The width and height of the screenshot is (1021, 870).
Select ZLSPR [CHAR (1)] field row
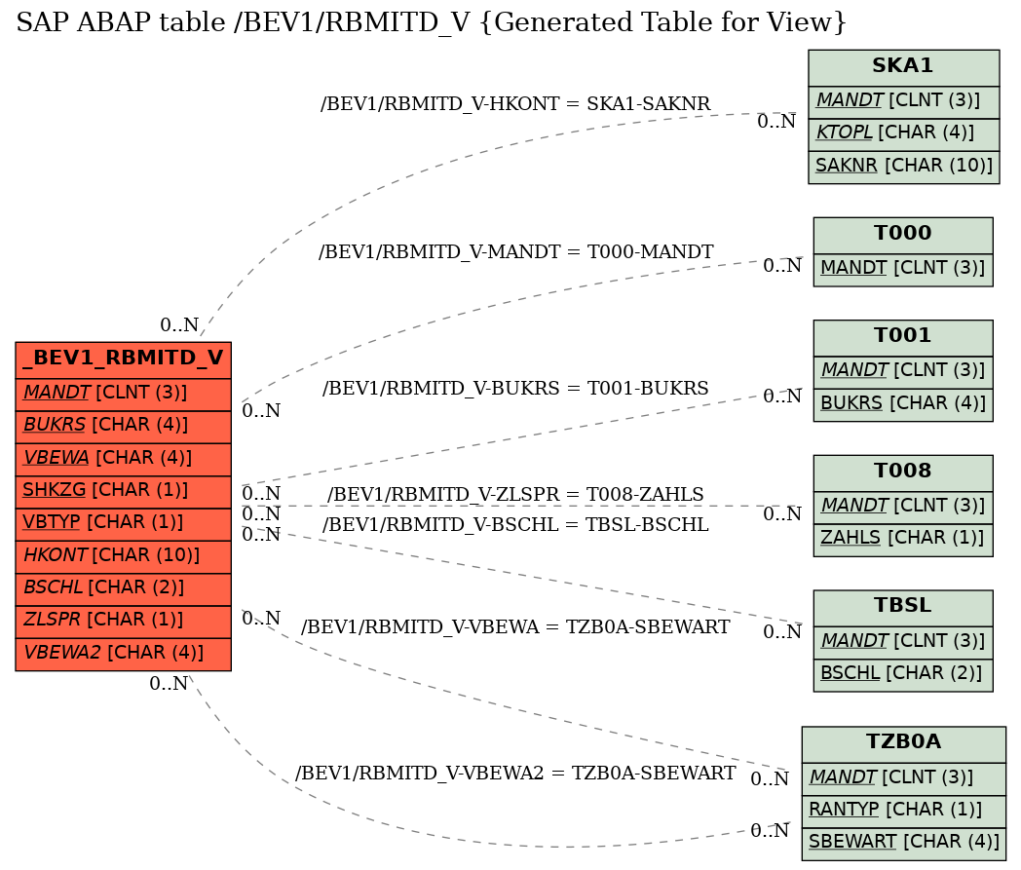tap(123, 622)
